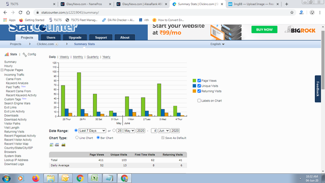Open the About tab
The width and height of the screenshot is (325, 183).
pos(125,37)
